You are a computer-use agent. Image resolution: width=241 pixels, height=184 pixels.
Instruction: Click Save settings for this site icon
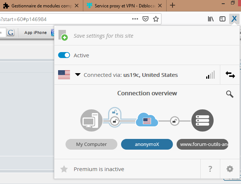pos(63,35)
